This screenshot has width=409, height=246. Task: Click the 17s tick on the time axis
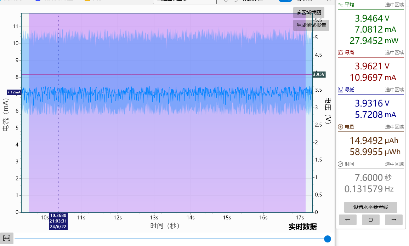click(x=300, y=218)
